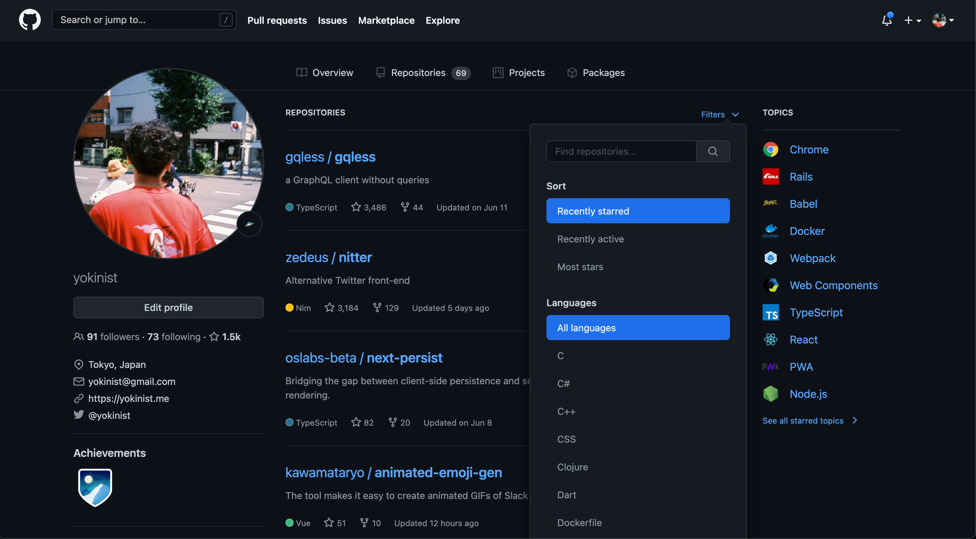Click the Webpack topic logo
This screenshot has width=976, height=539.
[x=771, y=258]
